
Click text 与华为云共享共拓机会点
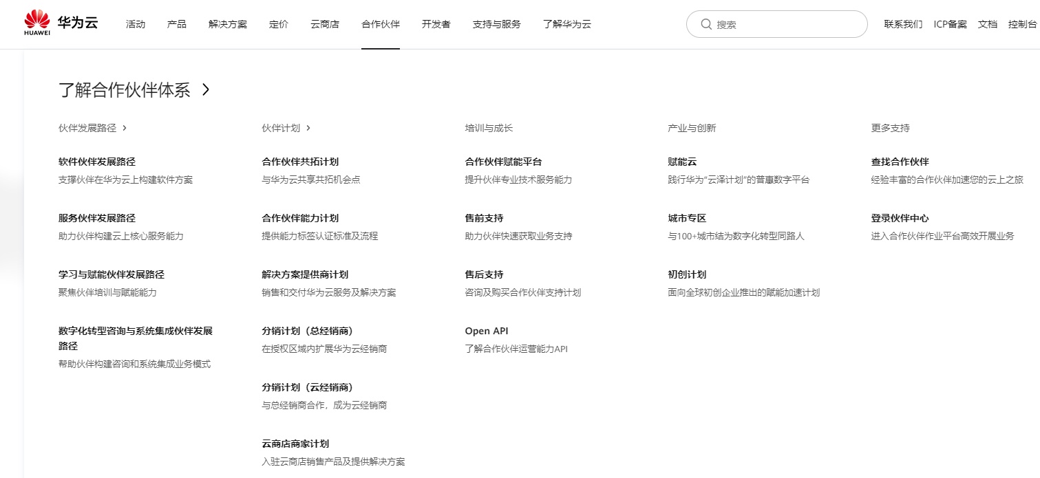311,180
